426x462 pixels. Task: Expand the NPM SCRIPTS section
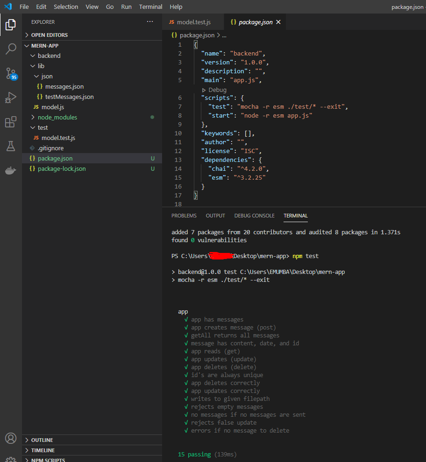pyautogui.click(x=27, y=460)
